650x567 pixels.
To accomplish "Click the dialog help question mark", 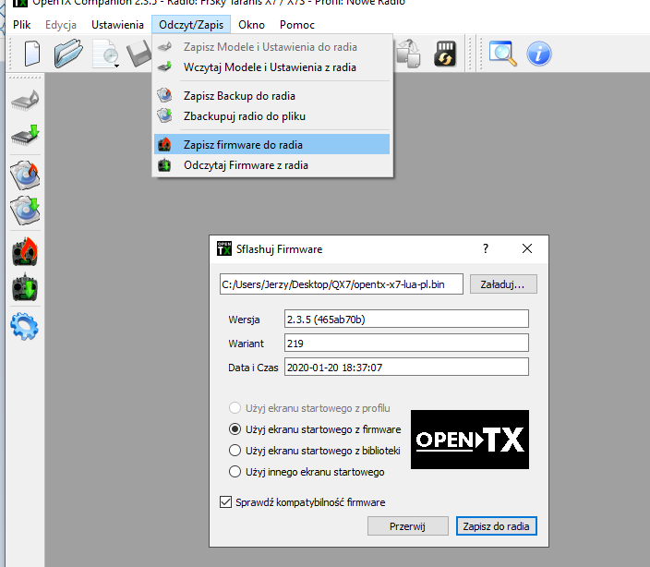I will pyautogui.click(x=486, y=248).
